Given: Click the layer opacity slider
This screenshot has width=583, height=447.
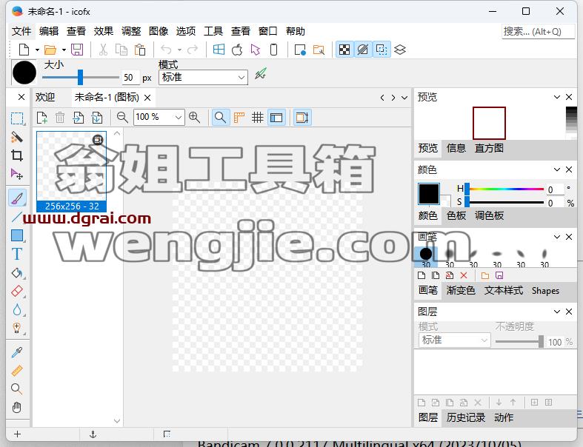Looking at the screenshot, I should 520,341.
